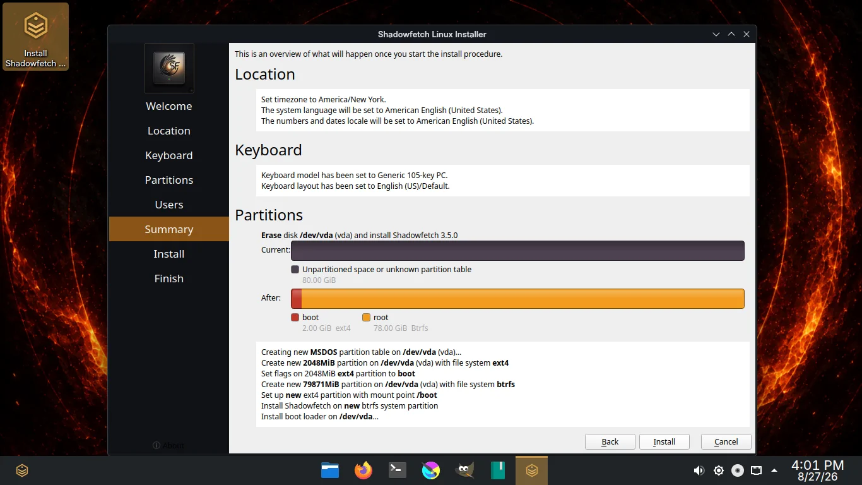Click 'Set timezone to America/New York.' text
862x485 pixels.
pos(324,99)
